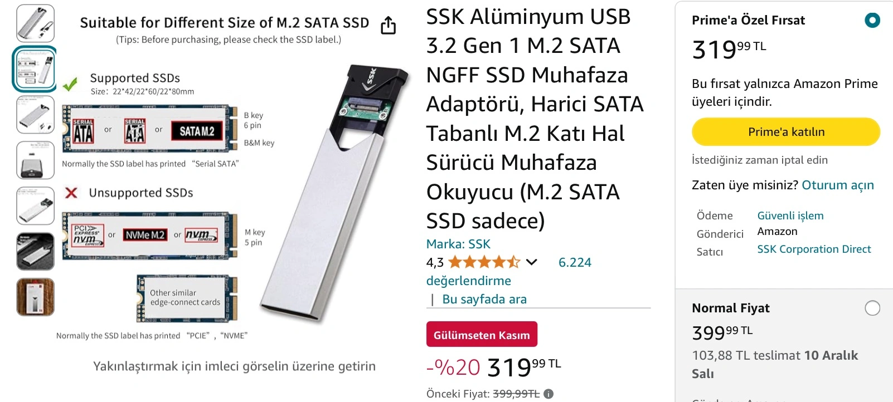Viewport: 893px width, 402px height.
Task: Click the Gülümseten Kasım deal badge
Action: coord(482,335)
